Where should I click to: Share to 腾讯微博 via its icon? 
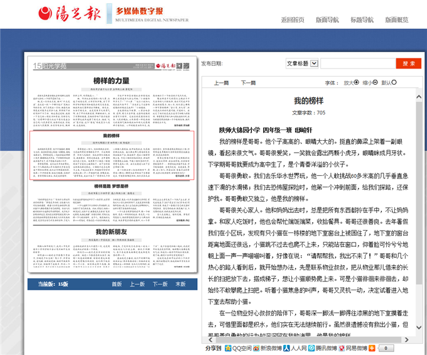[x=311, y=348]
